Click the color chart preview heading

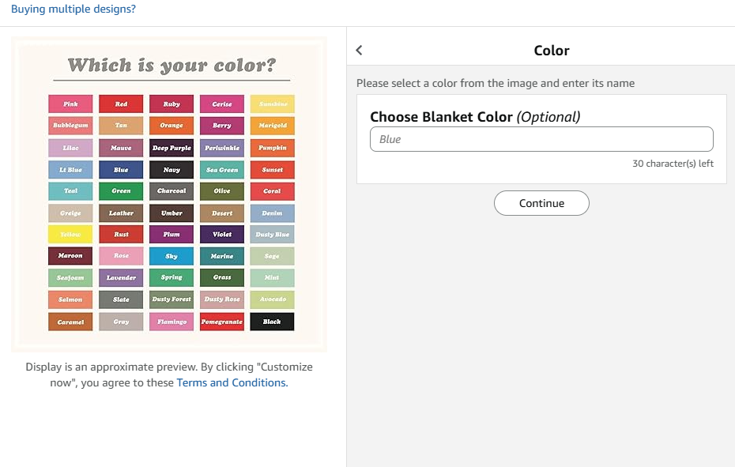[x=171, y=65]
